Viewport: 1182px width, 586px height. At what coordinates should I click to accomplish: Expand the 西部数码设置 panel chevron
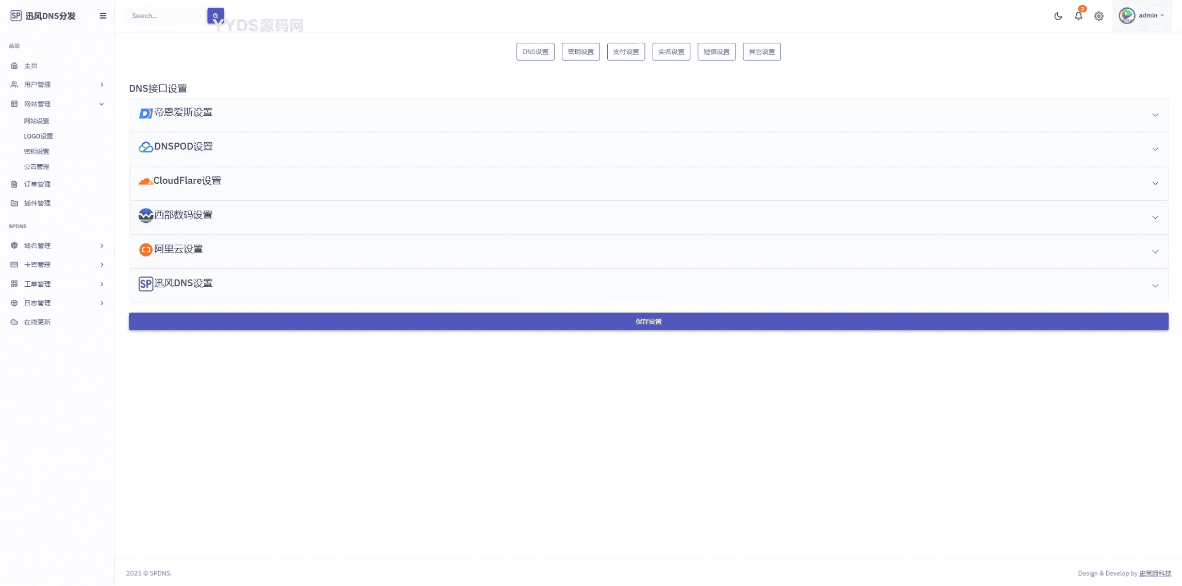coord(1155,217)
